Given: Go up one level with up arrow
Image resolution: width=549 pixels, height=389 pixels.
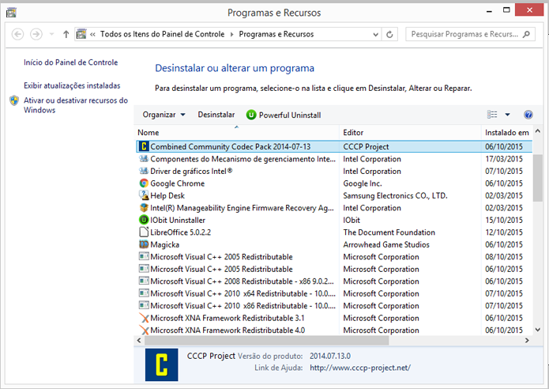Looking at the screenshot, I should pyautogui.click(x=66, y=34).
